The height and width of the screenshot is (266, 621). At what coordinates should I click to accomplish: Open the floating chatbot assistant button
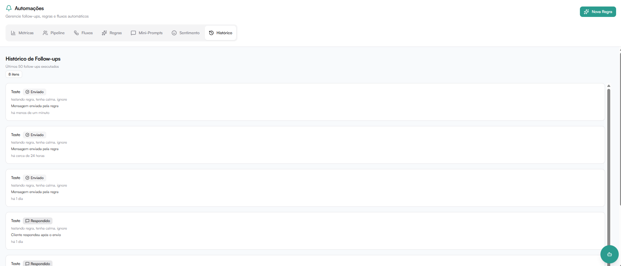609,254
